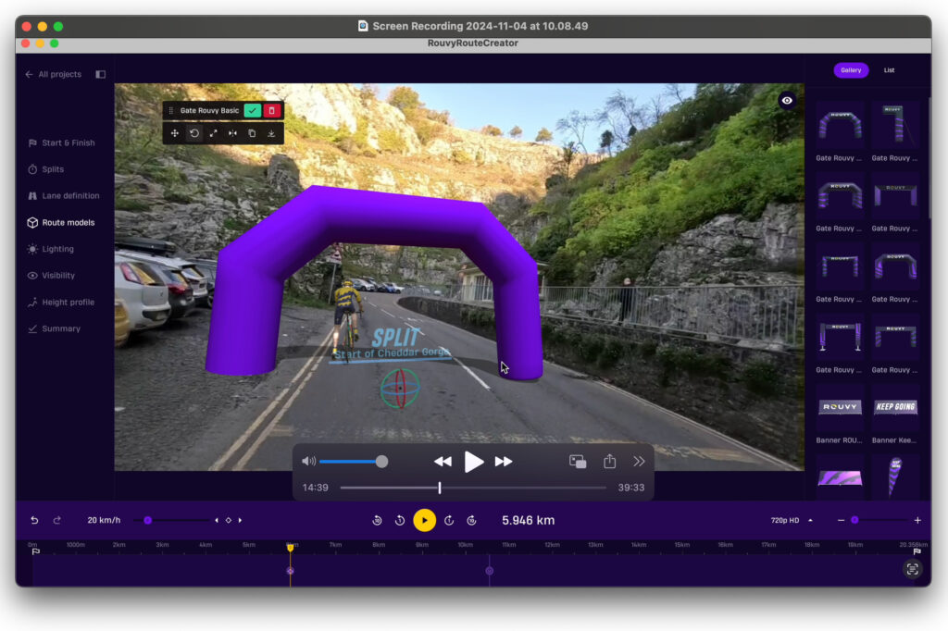
Task: Adjust the QuickTime volume slider
Action: pos(381,462)
